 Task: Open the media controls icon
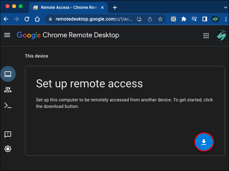point(194,19)
